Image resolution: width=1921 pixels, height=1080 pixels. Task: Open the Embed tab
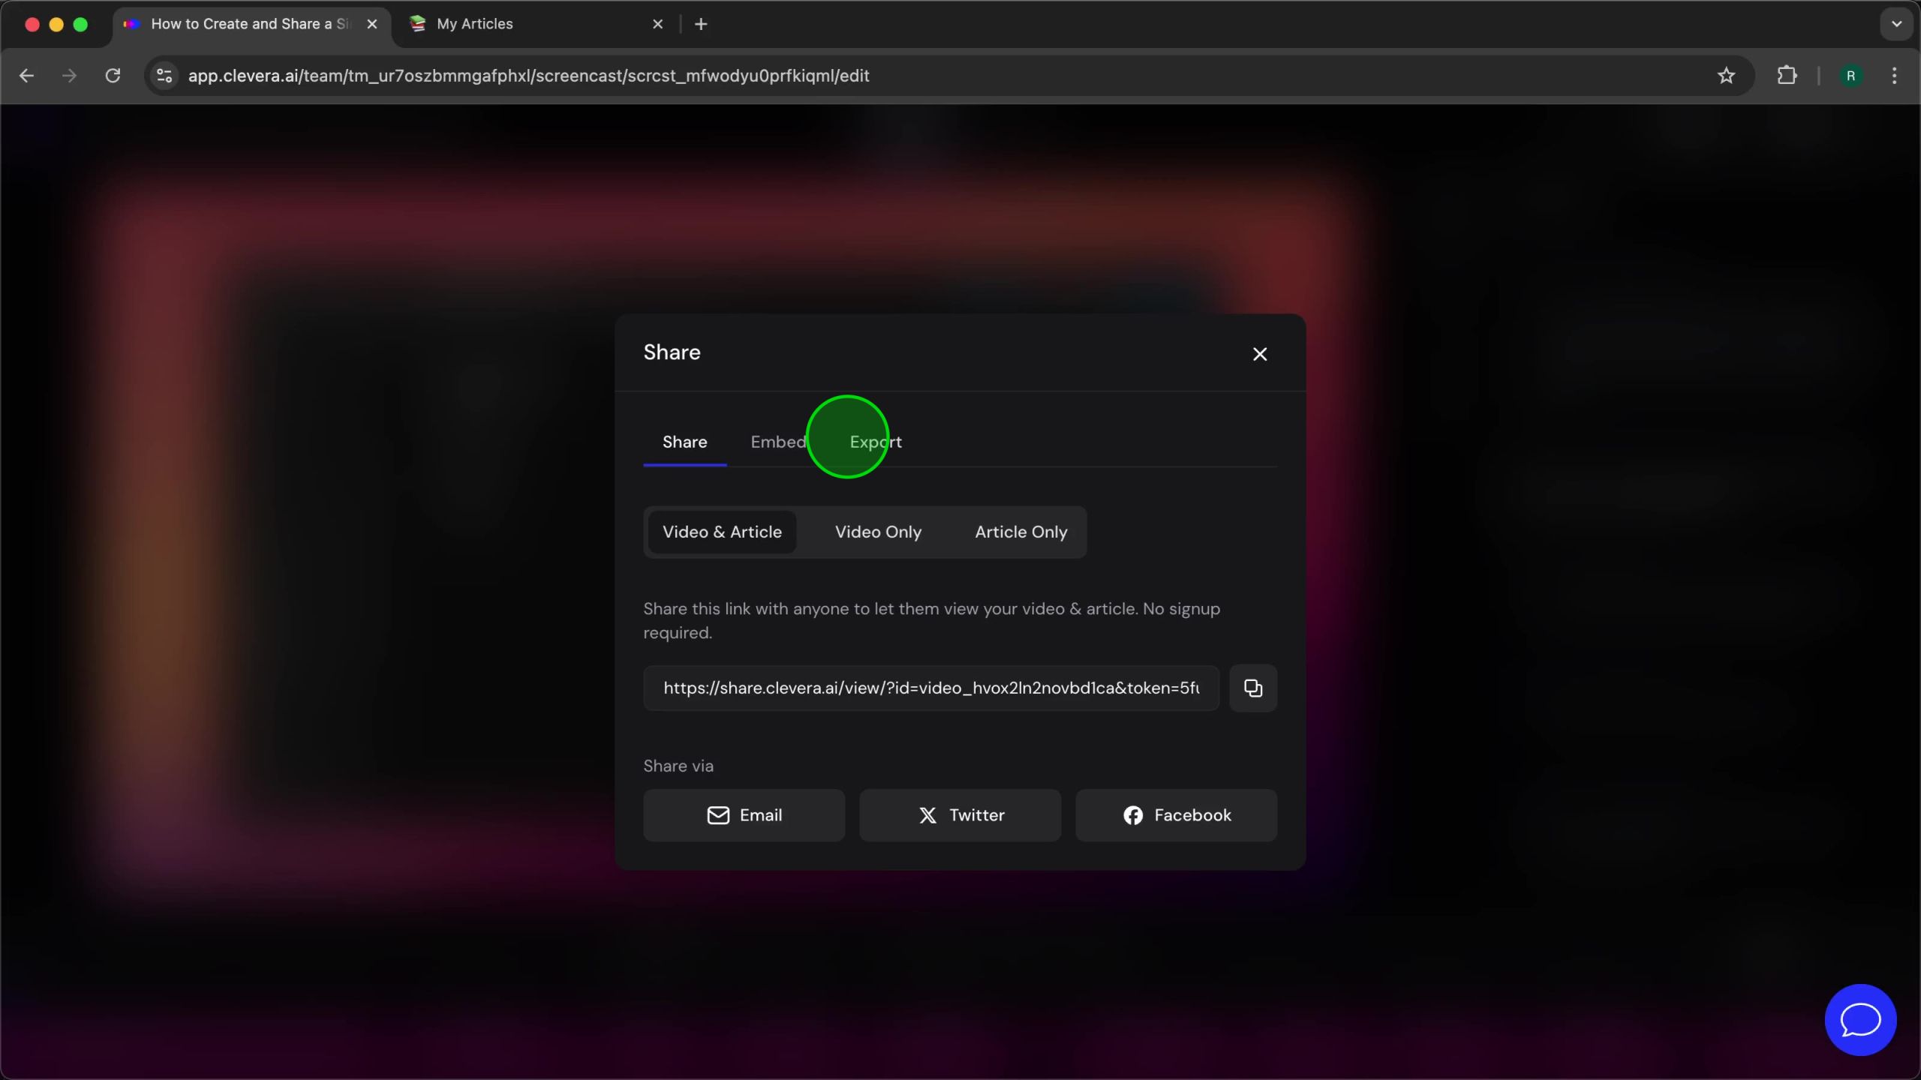point(777,442)
